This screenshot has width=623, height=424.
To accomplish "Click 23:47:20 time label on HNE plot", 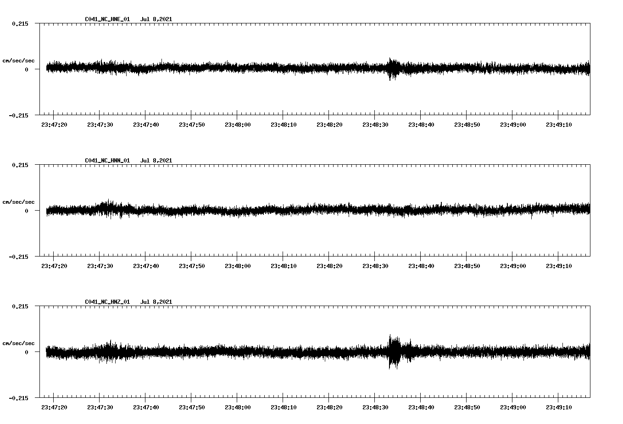I will point(54,125).
